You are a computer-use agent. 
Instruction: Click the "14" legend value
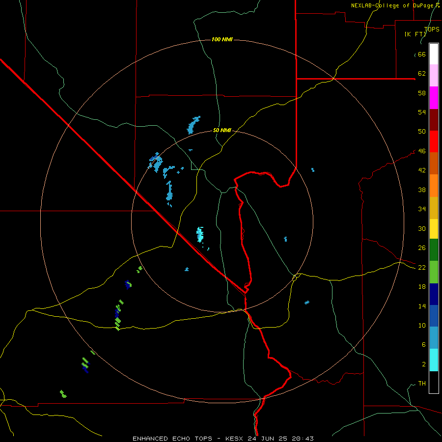coord(422,306)
